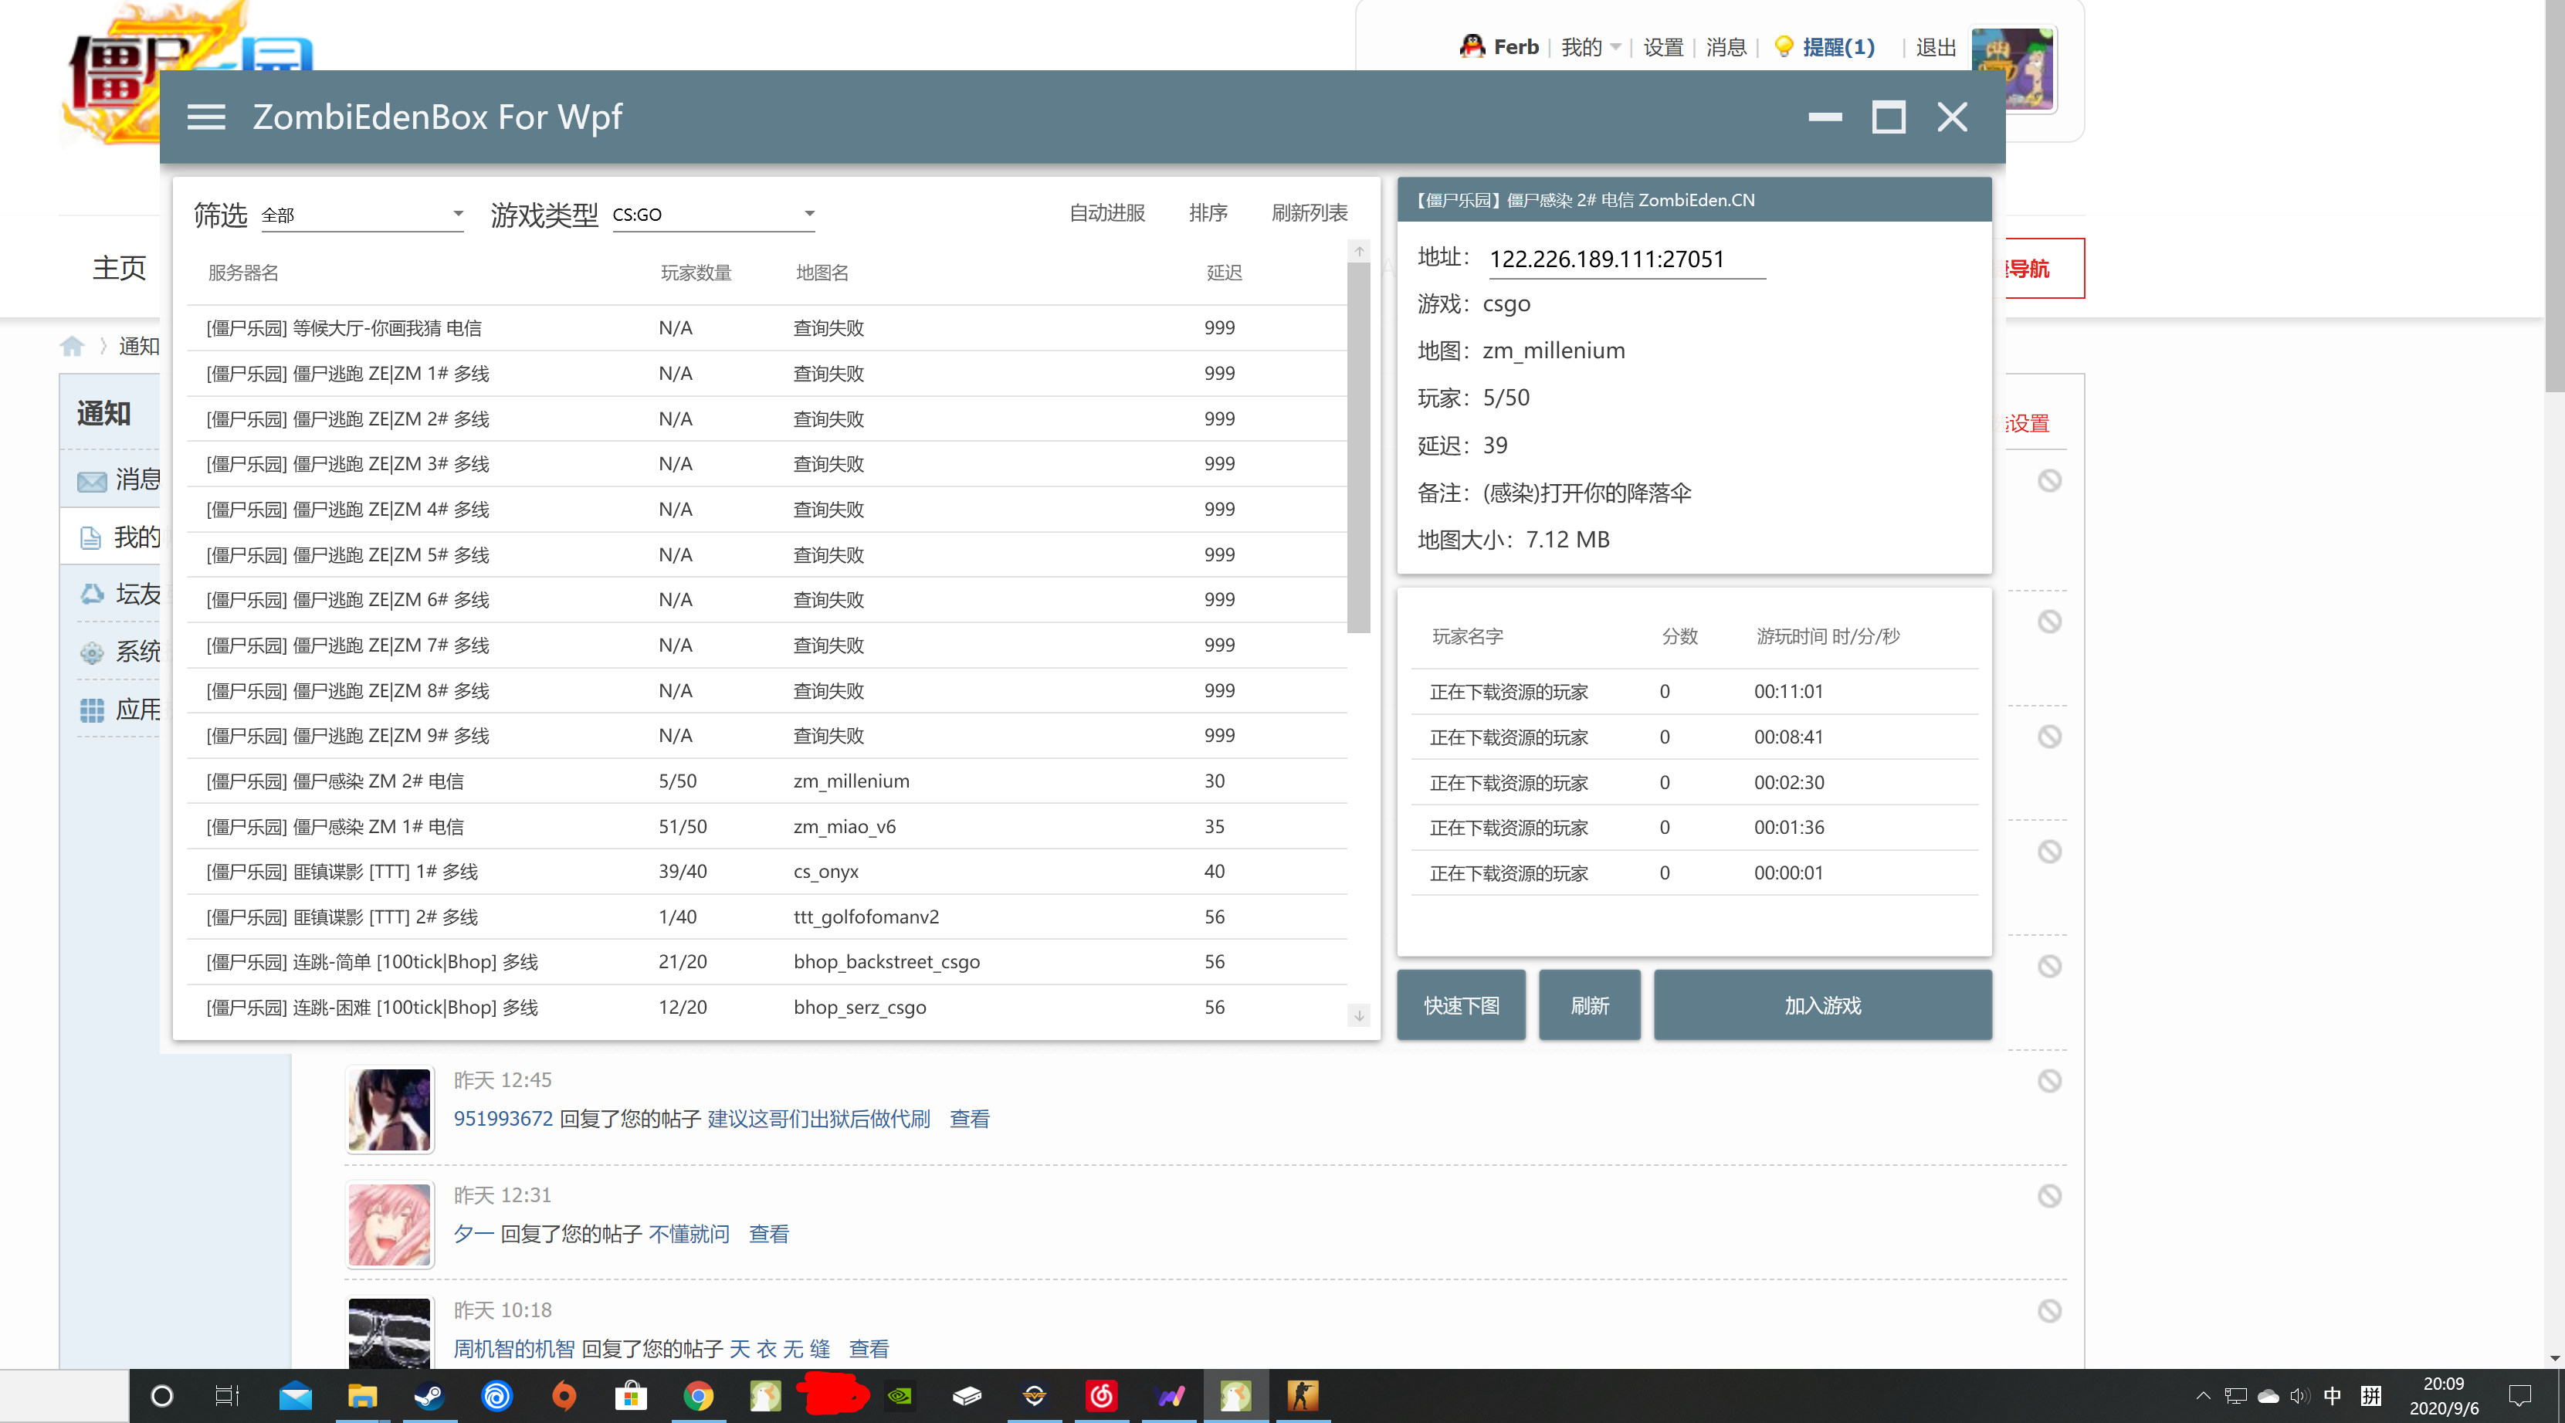Screen dimensions: 2565x1423
Task: Open Uplay from the taskbar
Action: (496, 1396)
